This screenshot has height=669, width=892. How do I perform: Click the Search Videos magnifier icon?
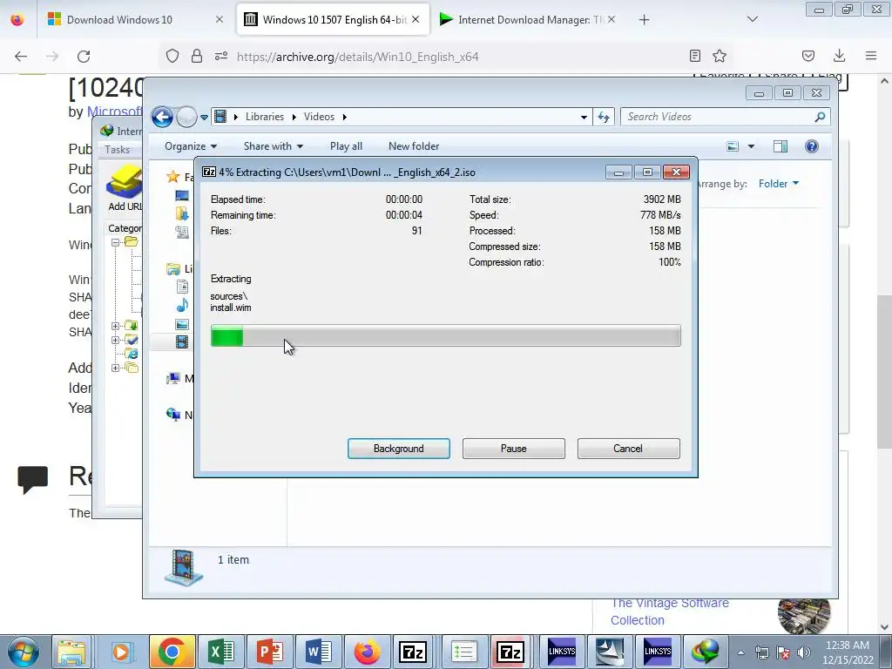click(820, 117)
